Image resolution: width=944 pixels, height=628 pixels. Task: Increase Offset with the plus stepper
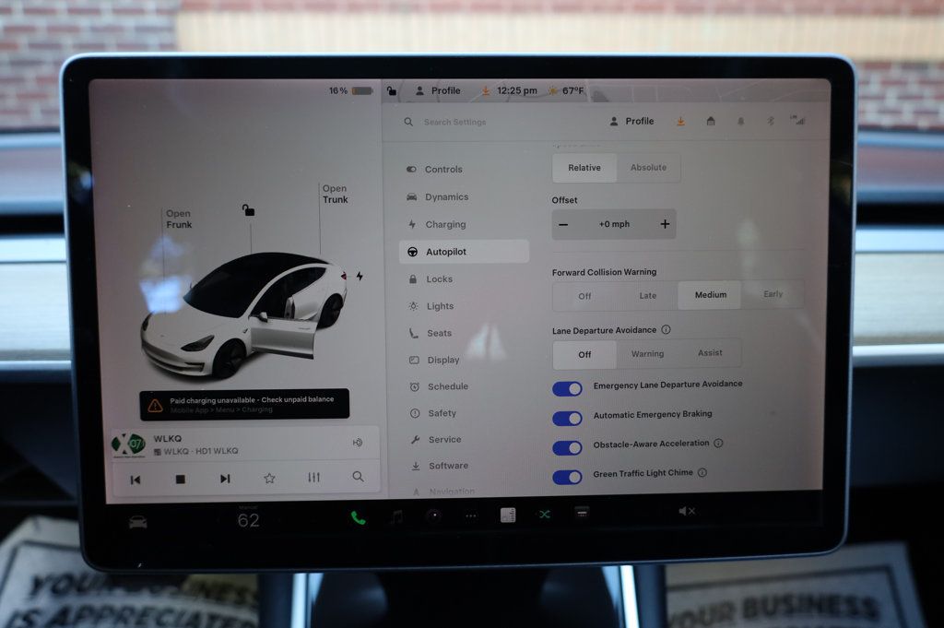click(x=665, y=223)
